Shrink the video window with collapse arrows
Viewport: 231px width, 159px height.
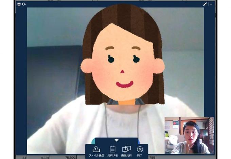205,4
